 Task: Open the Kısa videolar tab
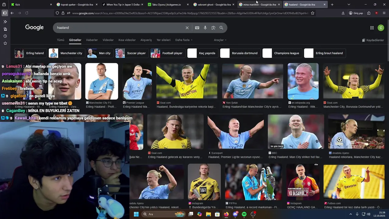pyautogui.click(x=127, y=40)
